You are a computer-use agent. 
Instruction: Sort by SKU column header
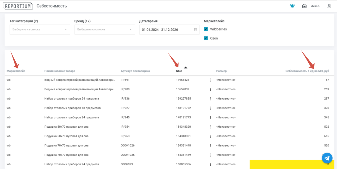click(179, 71)
